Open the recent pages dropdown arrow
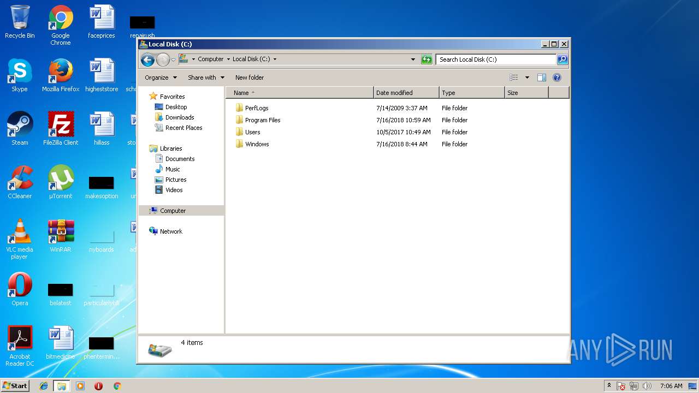The height and width of the screenshot is (393, 699). pyautogui.click(x=173, y=59)
